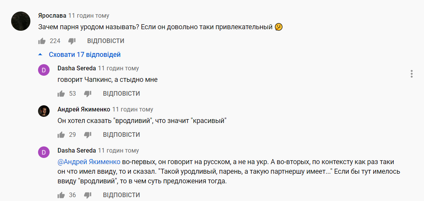This screenshot has width=424, height=201.
Task: Like Ярослава's comment with thumbs up
Action: pyautogui.click(x=42, y=41)
